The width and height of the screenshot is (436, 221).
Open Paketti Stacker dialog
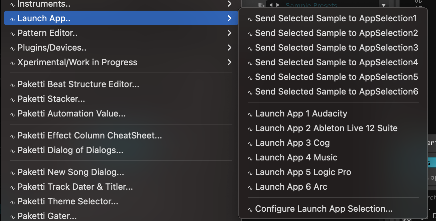pos(51,99)
